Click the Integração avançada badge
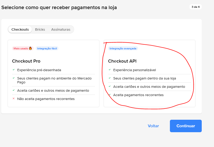Screen dimensions: 214x147 [x=123, y=48]
